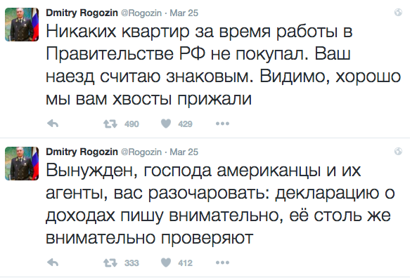Reply to the first tweet about квартир
Viewport: 417px width, 278px height.
pyautogui.click(x=53, y=124)
